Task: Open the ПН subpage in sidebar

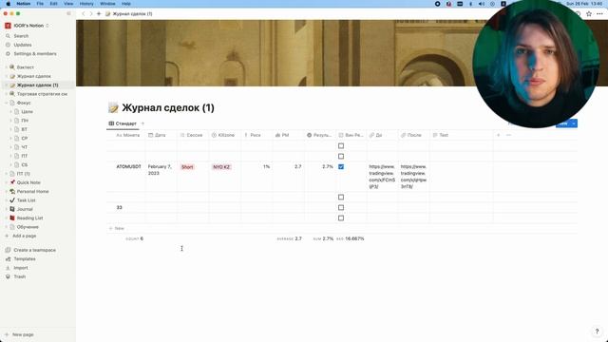Action: coord(25,121)
